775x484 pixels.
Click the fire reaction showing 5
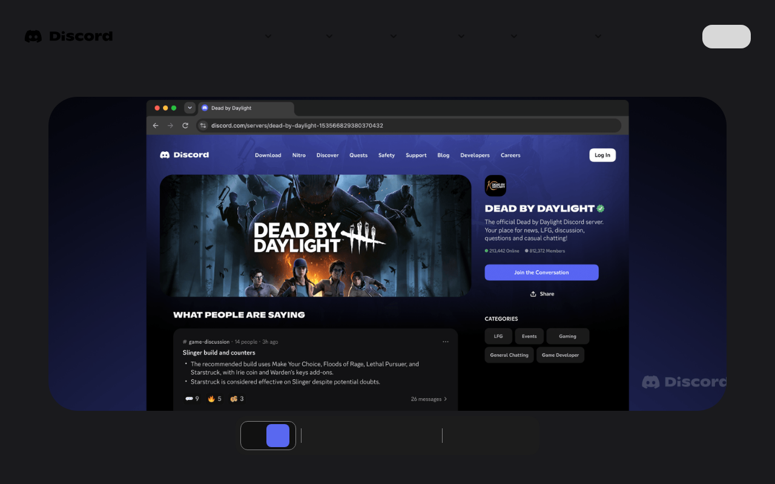[x=214, y=399]
